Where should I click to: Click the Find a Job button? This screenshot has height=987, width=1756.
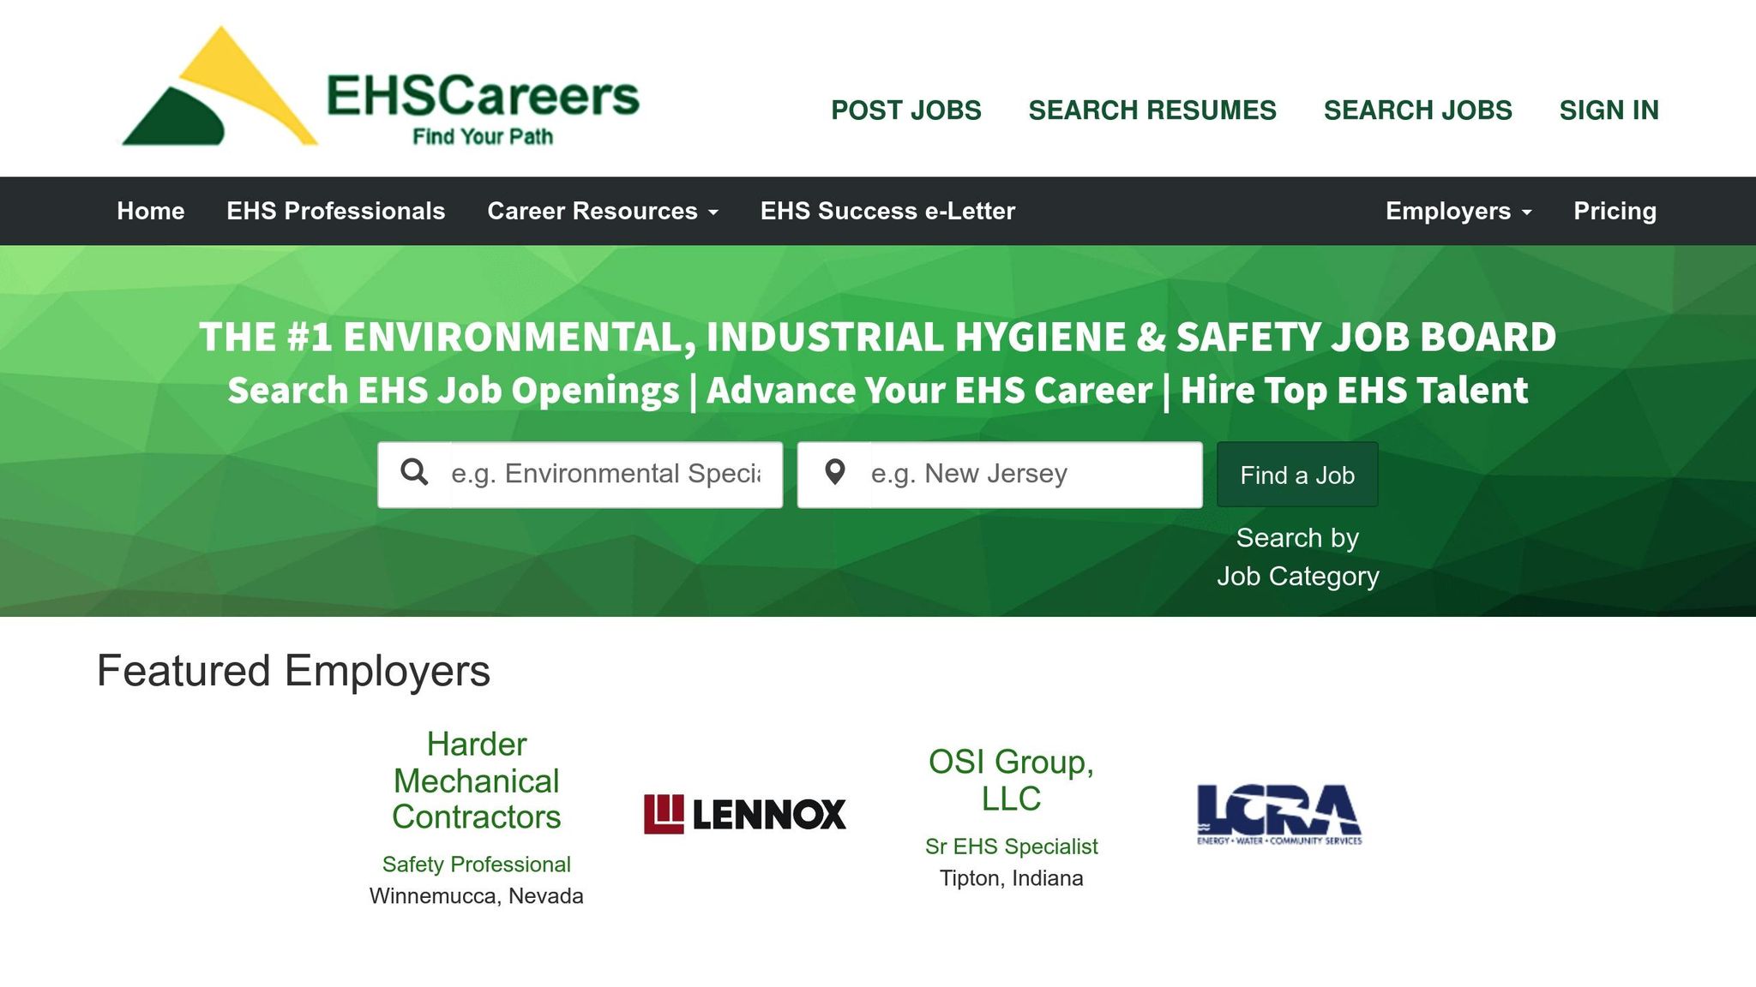click(x=1296, y=475)
